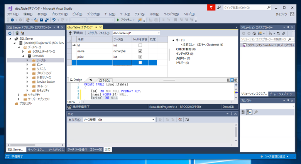Collapse the pane with rightmost splitter icon

tap(236, 80)
